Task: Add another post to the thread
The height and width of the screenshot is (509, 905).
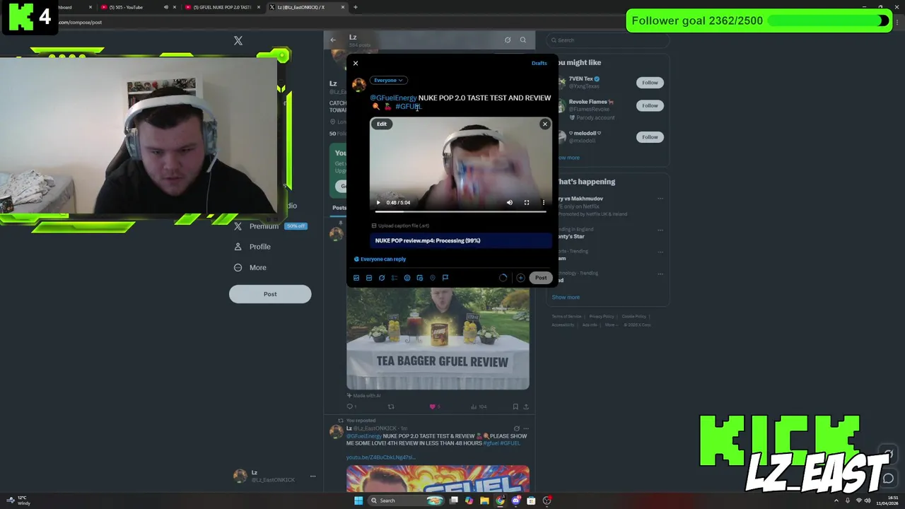Action: 520,278
